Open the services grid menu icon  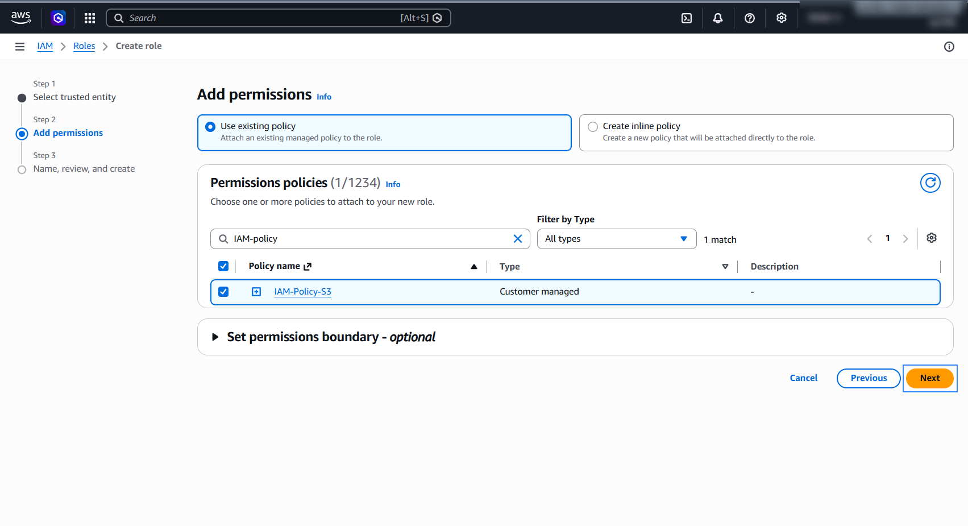pyautogui.click(x=90, y=18)
